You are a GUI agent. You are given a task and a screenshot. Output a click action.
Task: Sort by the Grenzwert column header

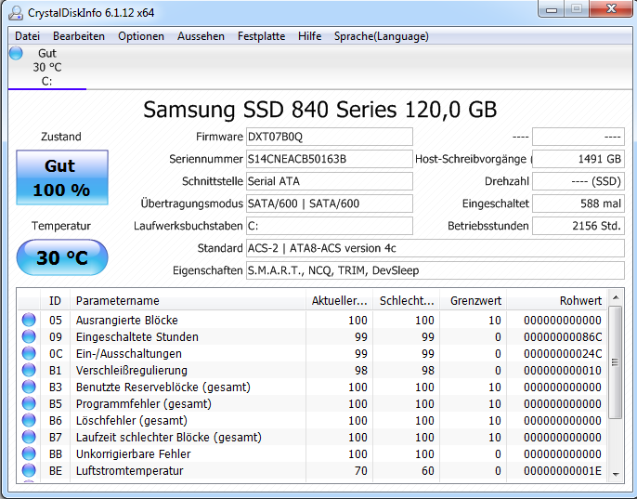coord(474,300)
